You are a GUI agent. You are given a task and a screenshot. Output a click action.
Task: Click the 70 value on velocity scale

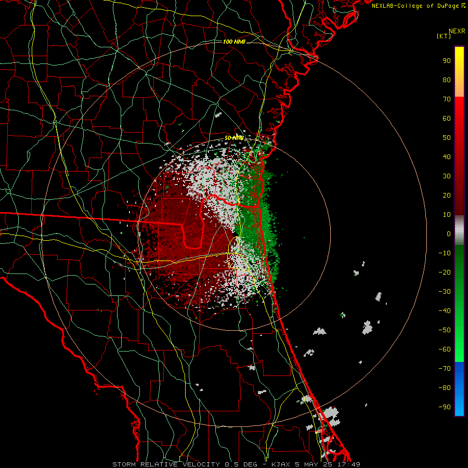click(447, 99)
